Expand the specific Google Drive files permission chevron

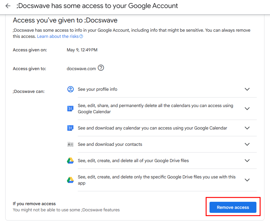point(247,180)
